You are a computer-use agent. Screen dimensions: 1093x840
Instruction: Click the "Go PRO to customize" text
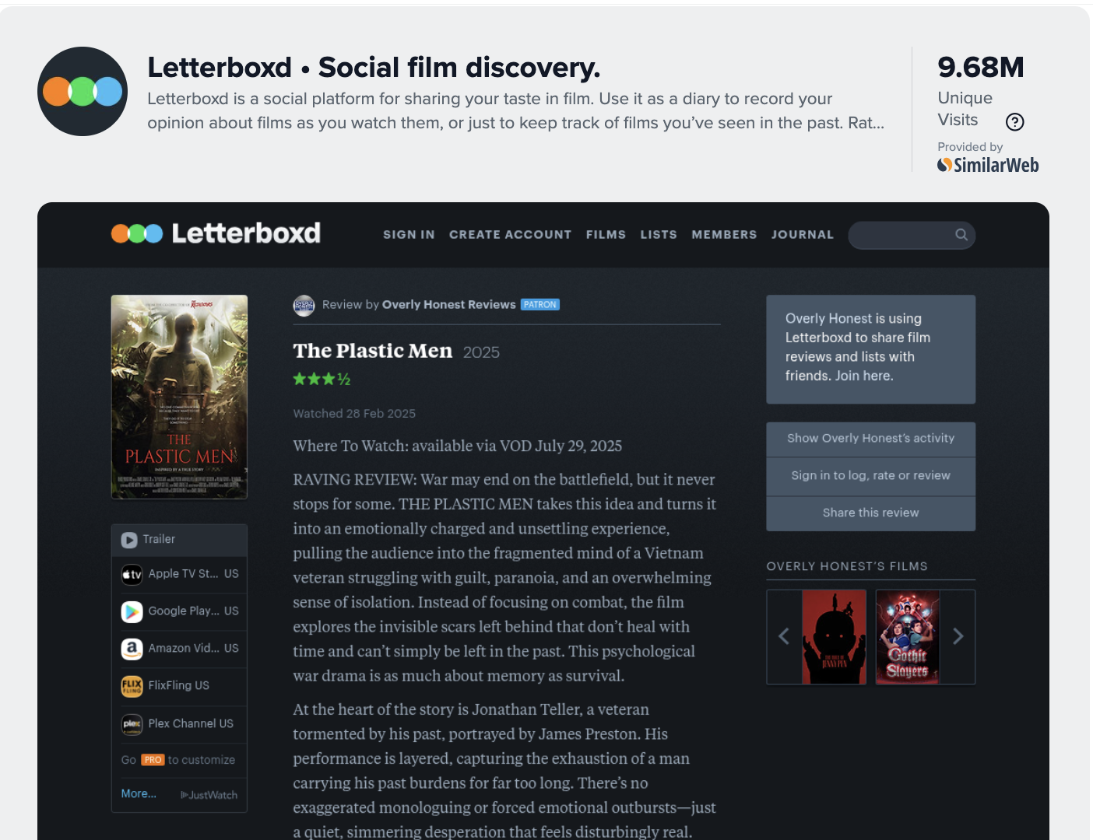[178, 760]
